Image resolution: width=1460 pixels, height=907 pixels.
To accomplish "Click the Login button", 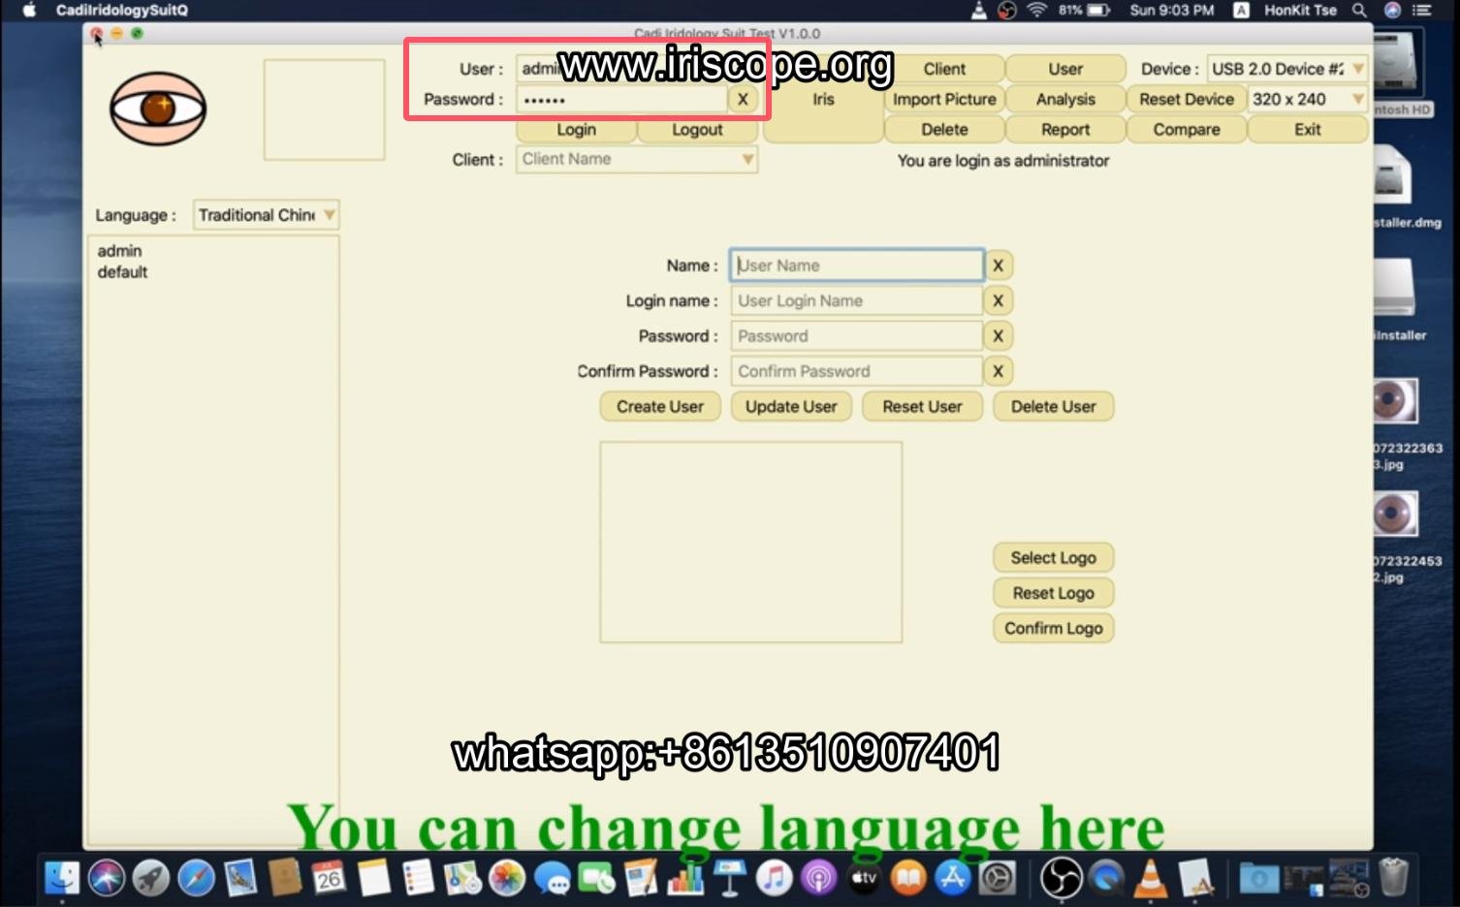I will point(576,129).
